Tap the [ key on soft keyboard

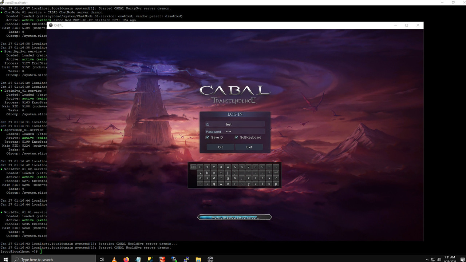pos(228,172)
